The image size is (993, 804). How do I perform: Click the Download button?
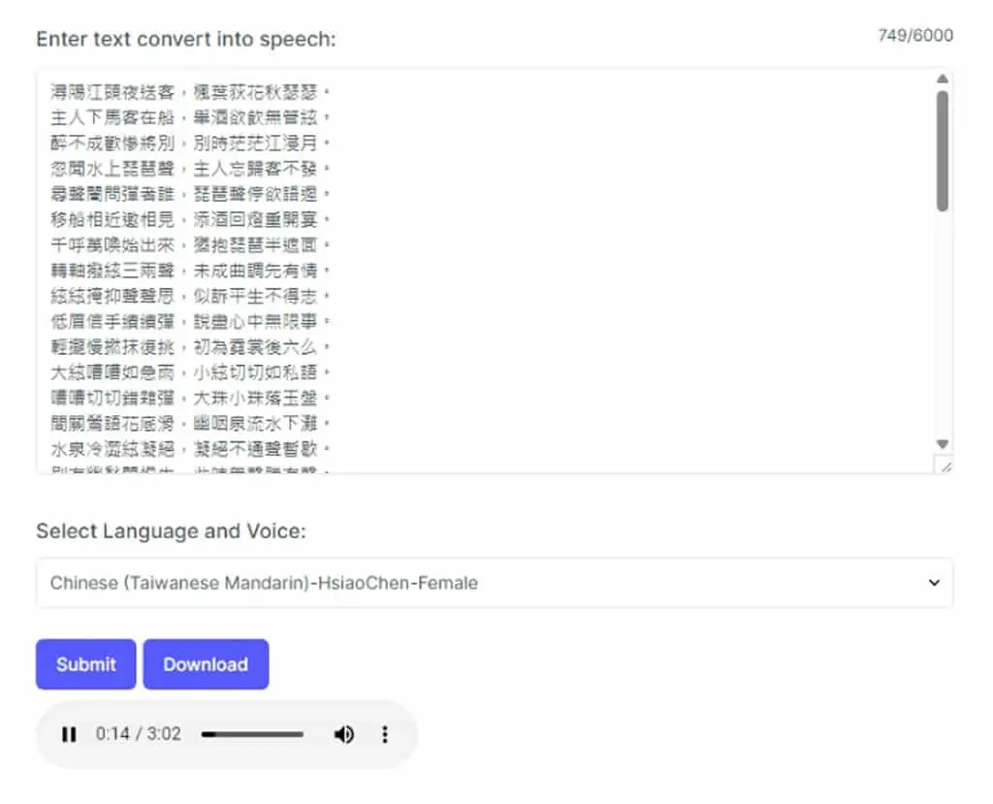[206, 664]
